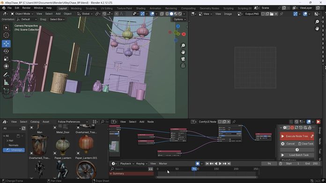Viewport: 326px width, 183px height.
Task: Switch to rendered viewport shading
Action: 180,14
